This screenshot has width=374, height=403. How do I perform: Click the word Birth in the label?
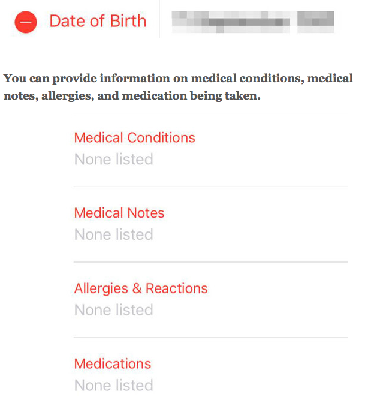pyautogui.click(x=128, y=21)
